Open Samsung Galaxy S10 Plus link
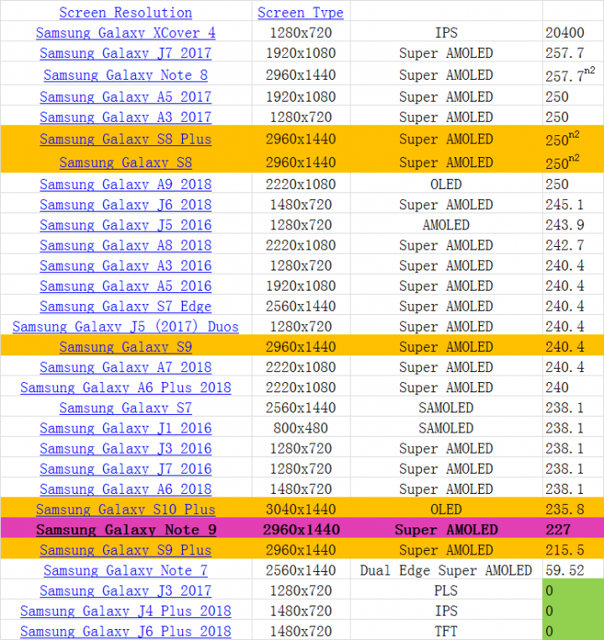 pos(126,510)
